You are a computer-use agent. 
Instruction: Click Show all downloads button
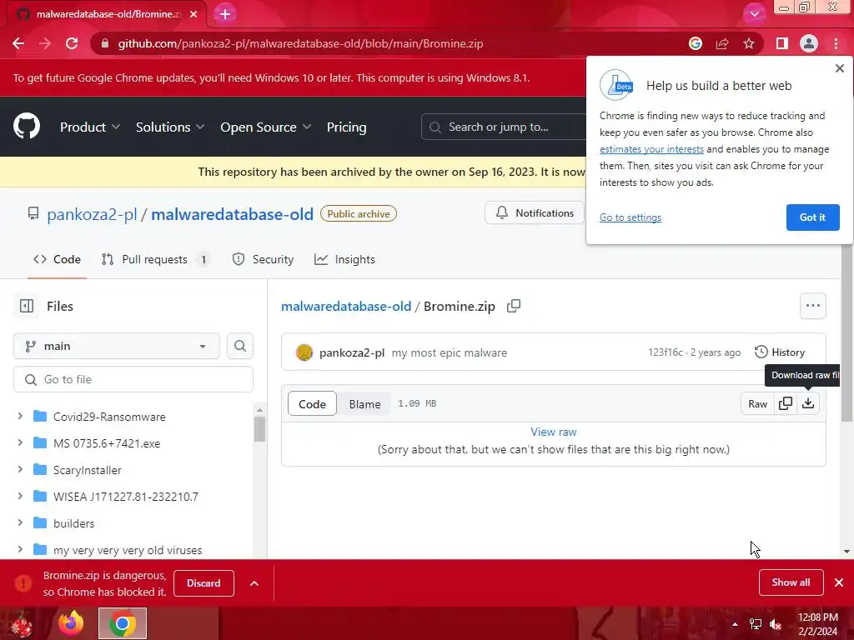pyautogui.click(x=791, y=582)
